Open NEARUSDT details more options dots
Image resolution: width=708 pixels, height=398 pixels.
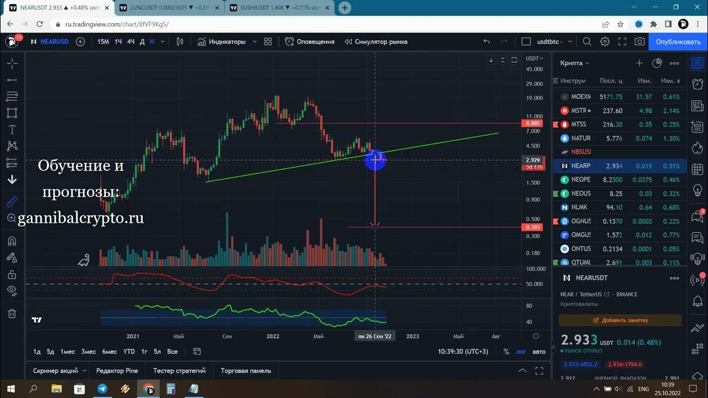click(x=674, y=278)
